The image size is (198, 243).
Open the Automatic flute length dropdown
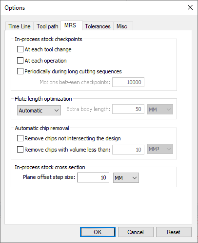point(39,110)
